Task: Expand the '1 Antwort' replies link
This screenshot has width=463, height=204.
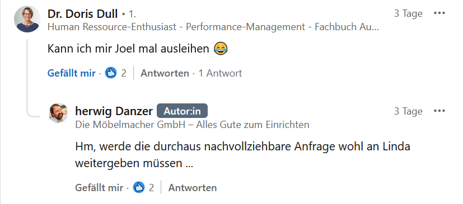Action: tap(220, 73)
